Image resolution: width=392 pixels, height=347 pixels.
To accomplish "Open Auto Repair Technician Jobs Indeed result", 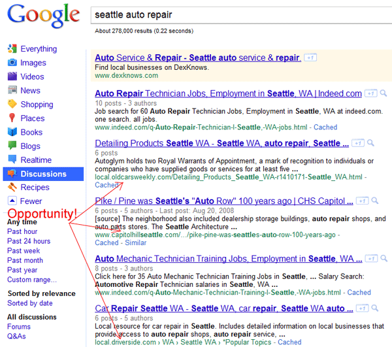I will 228,93.
